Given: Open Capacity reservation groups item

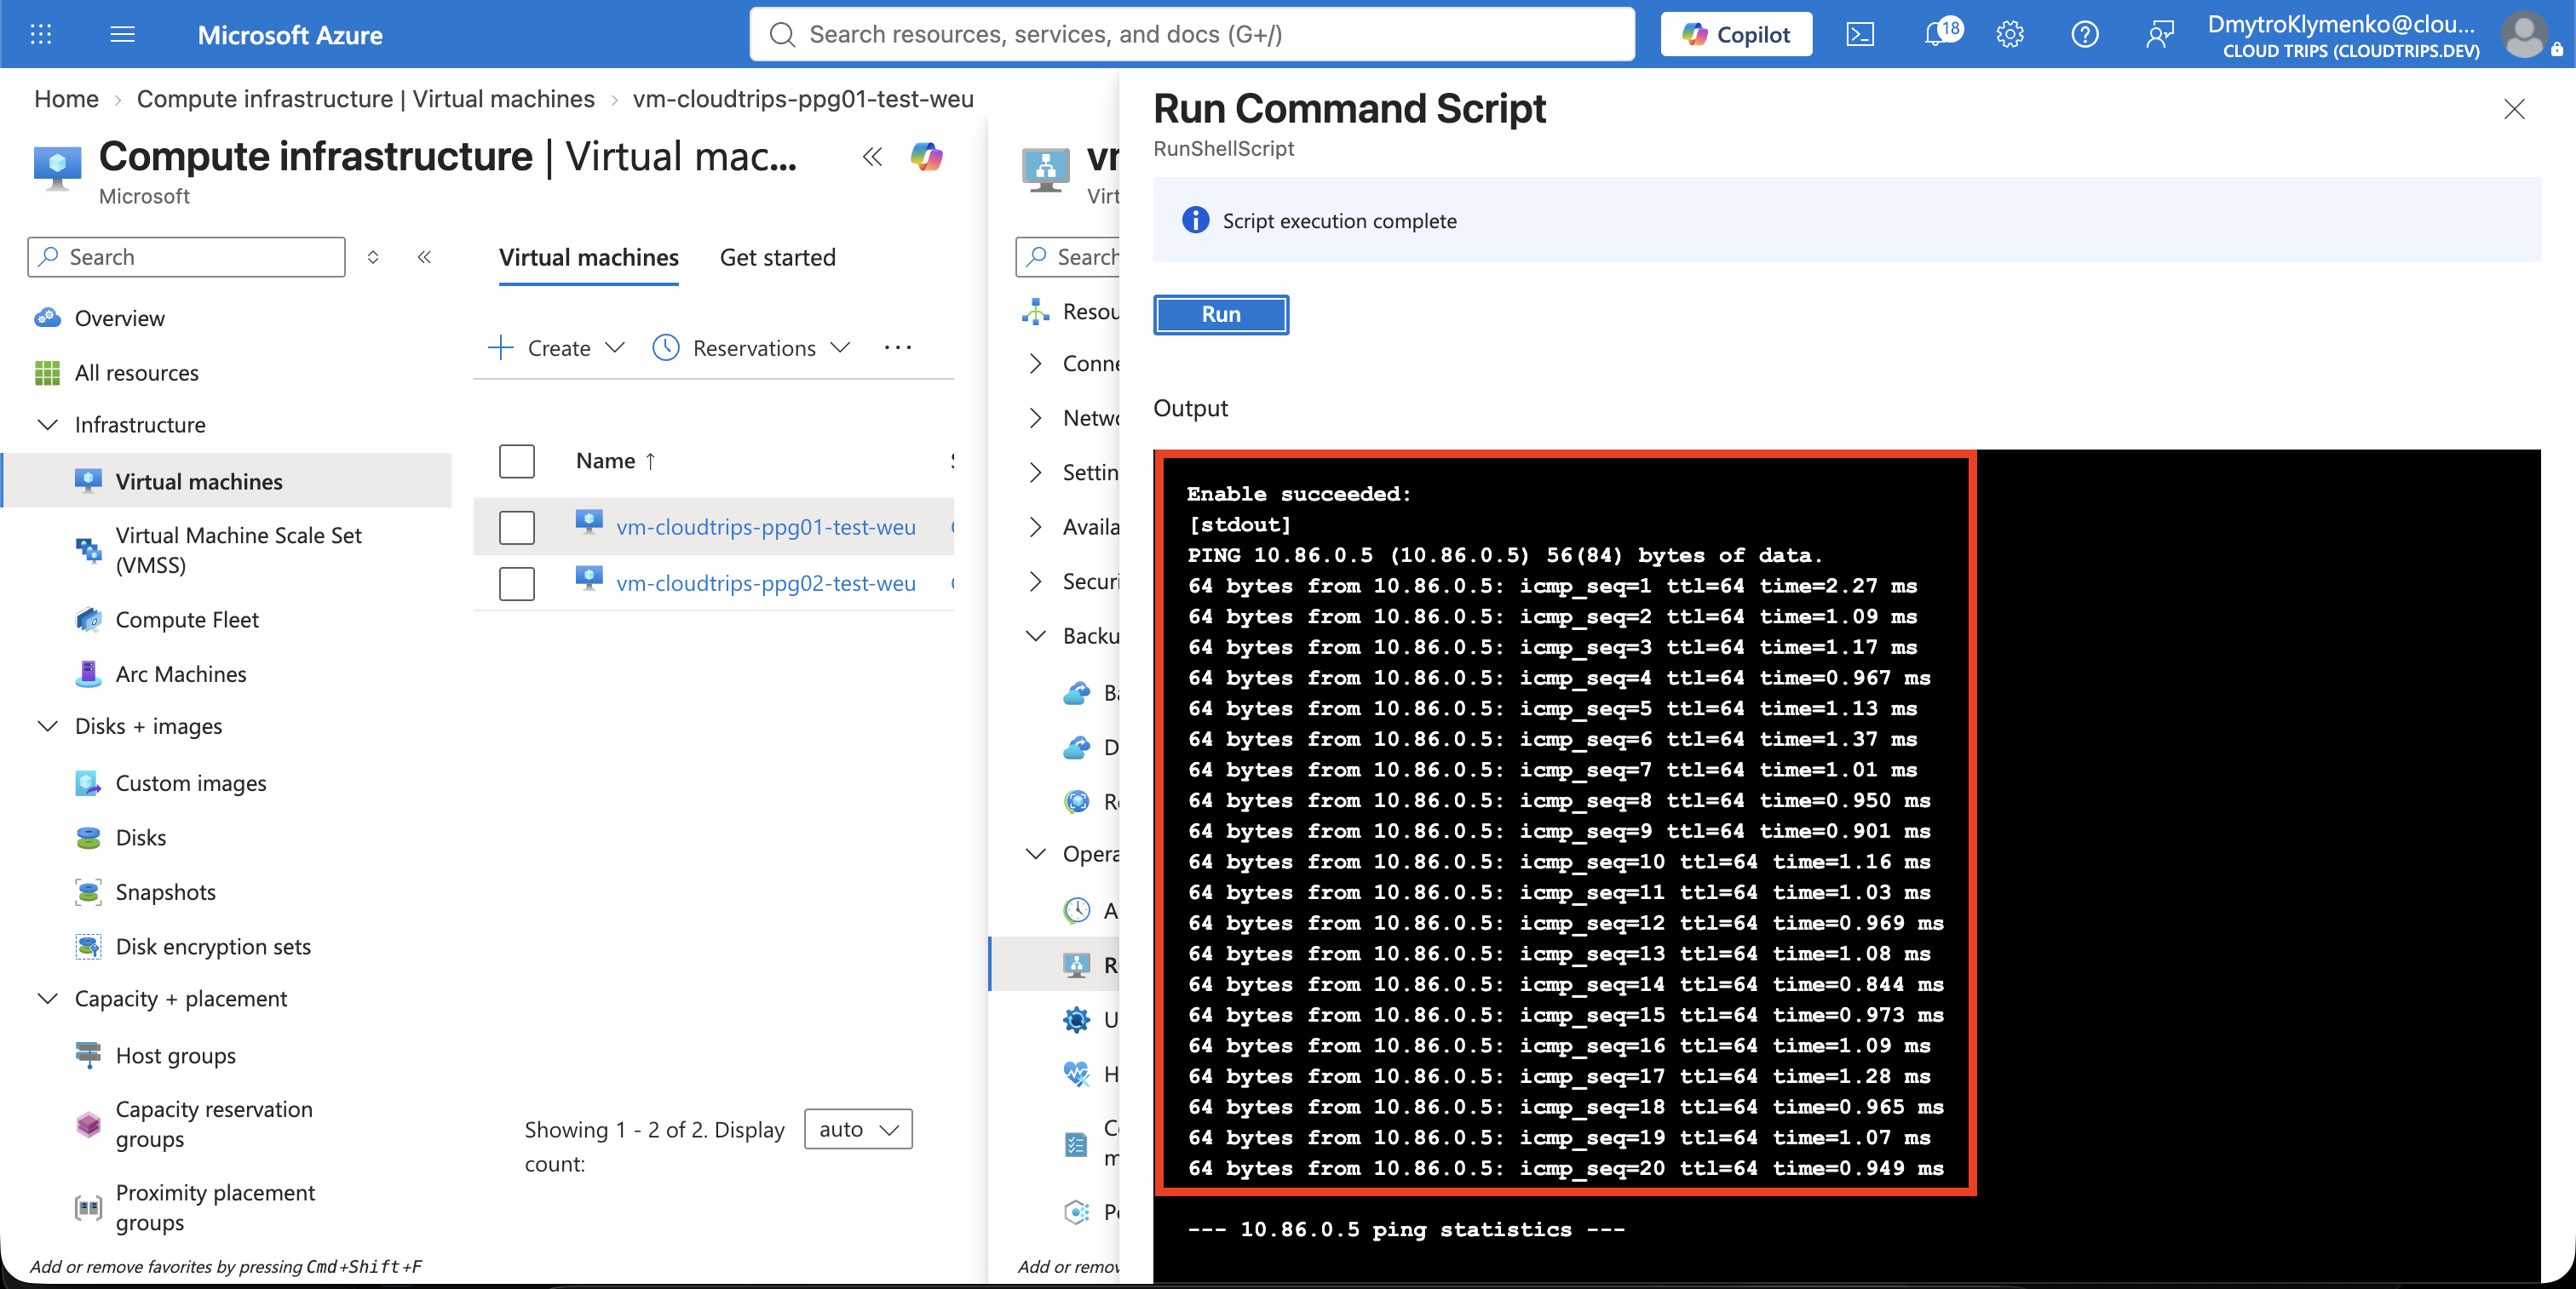Looking at the screenshot, I should coord(214,1124).
